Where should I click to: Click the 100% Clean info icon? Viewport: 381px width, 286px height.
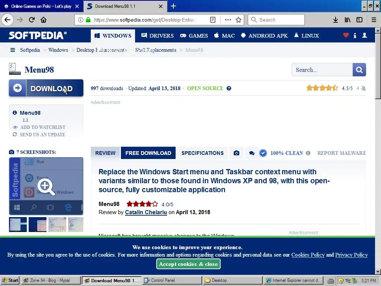click(x=308, y=153)
